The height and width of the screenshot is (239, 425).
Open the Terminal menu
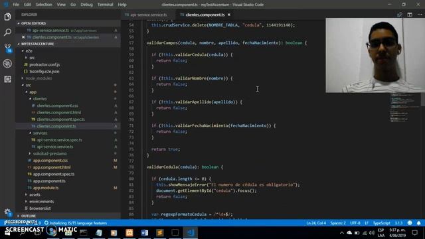click(105, 5)
